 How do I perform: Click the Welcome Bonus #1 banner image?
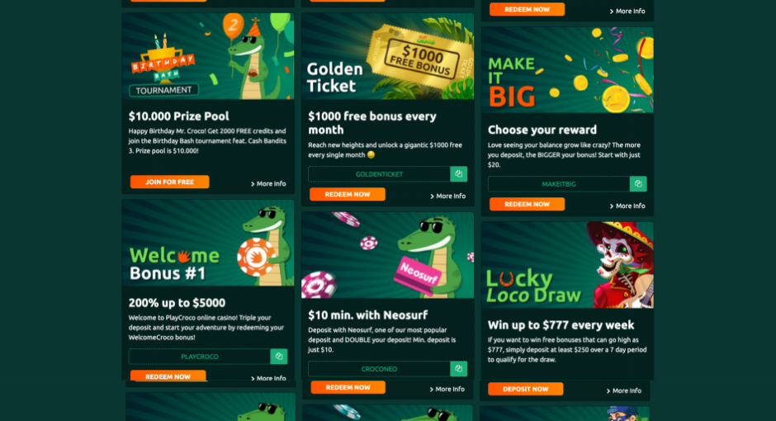tap(208, 243)
